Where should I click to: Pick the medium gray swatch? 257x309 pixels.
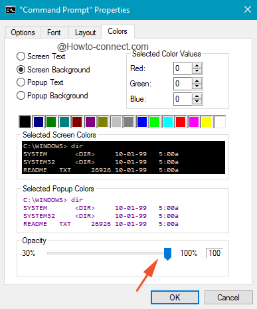pyautogui.click(x=129, y=122)
